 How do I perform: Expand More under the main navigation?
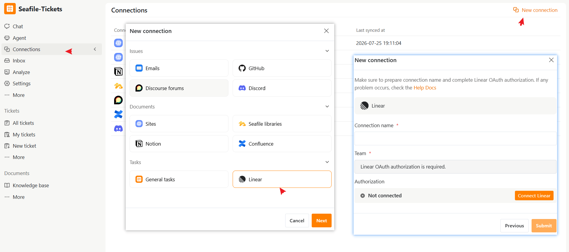[x=18, y=95]
